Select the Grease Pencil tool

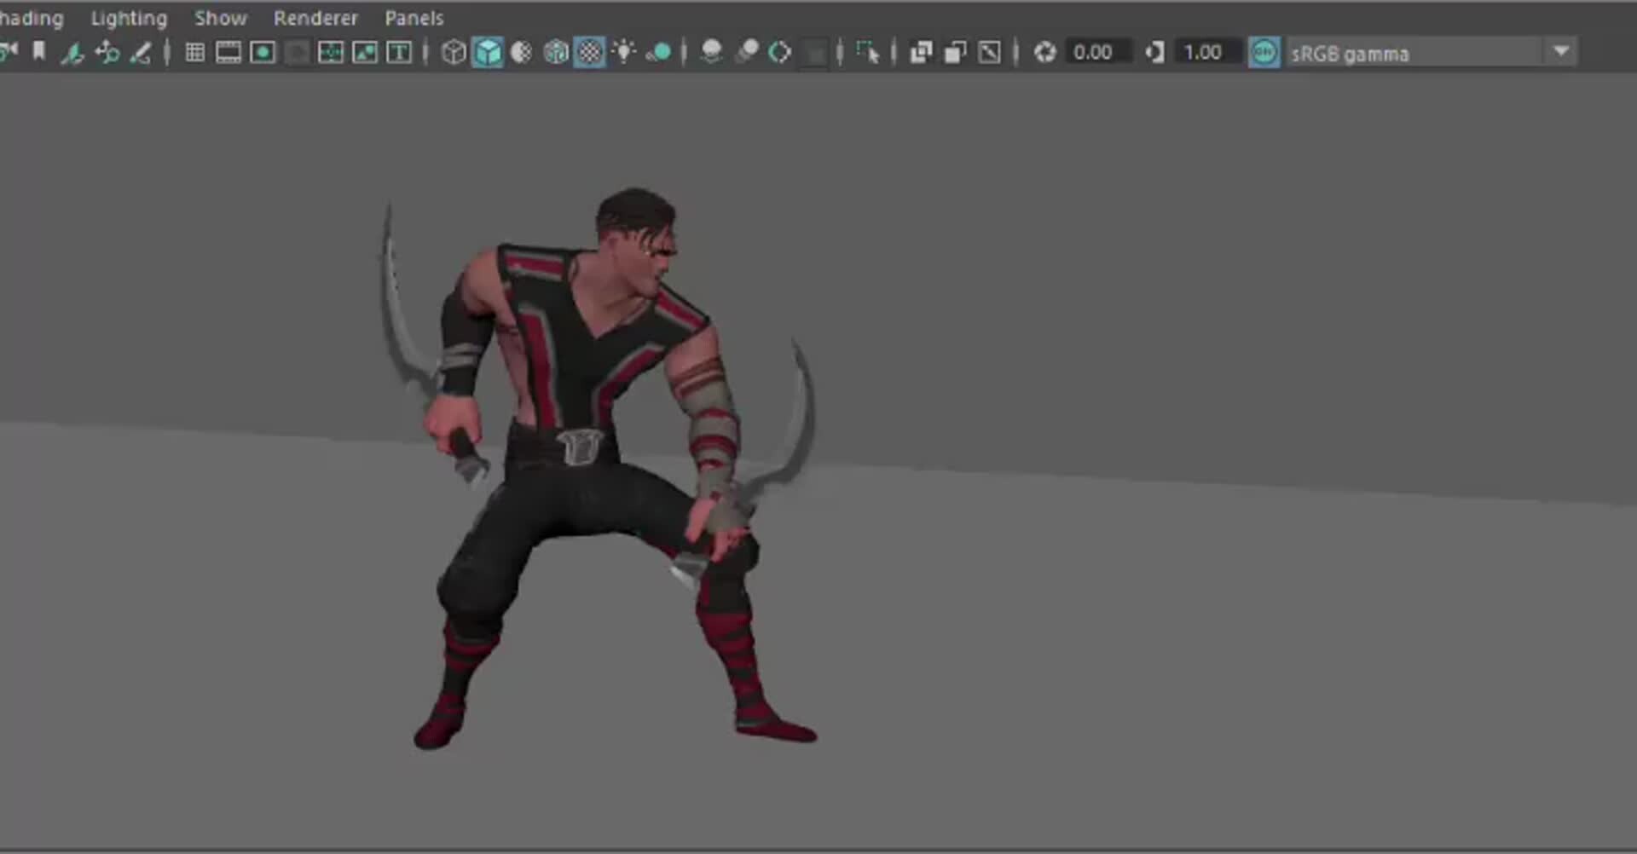coord(142,52)
